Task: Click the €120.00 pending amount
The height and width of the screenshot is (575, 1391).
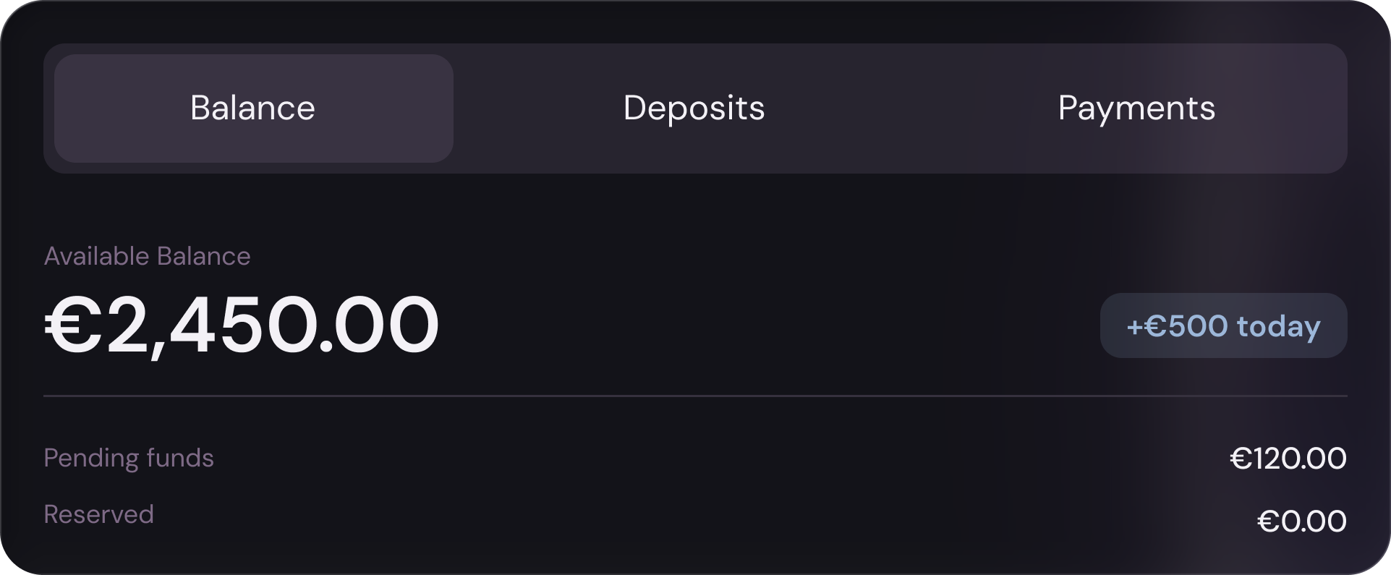Action: coord(1288,459)
